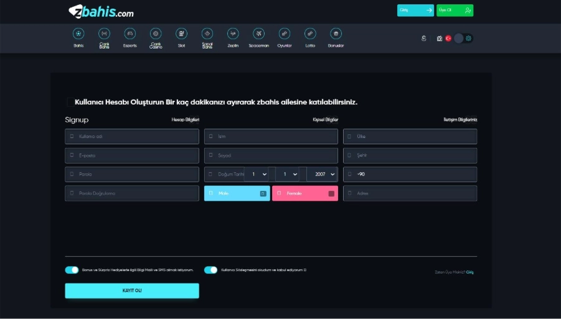Toggle the user agreement acceptance switch
The width and height of the screenshot is (561, 319).
(210, 270)
